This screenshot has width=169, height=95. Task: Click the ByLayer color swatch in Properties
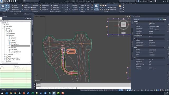pos(150,23)
